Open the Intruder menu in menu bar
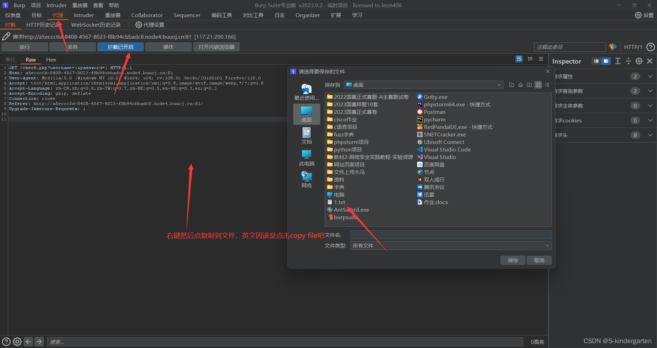The height and width of the screenshot is (348, 657). point(56,5)
